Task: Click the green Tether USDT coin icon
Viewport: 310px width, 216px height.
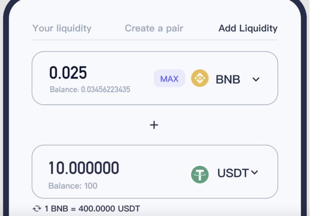Action: tap(200, 175)
